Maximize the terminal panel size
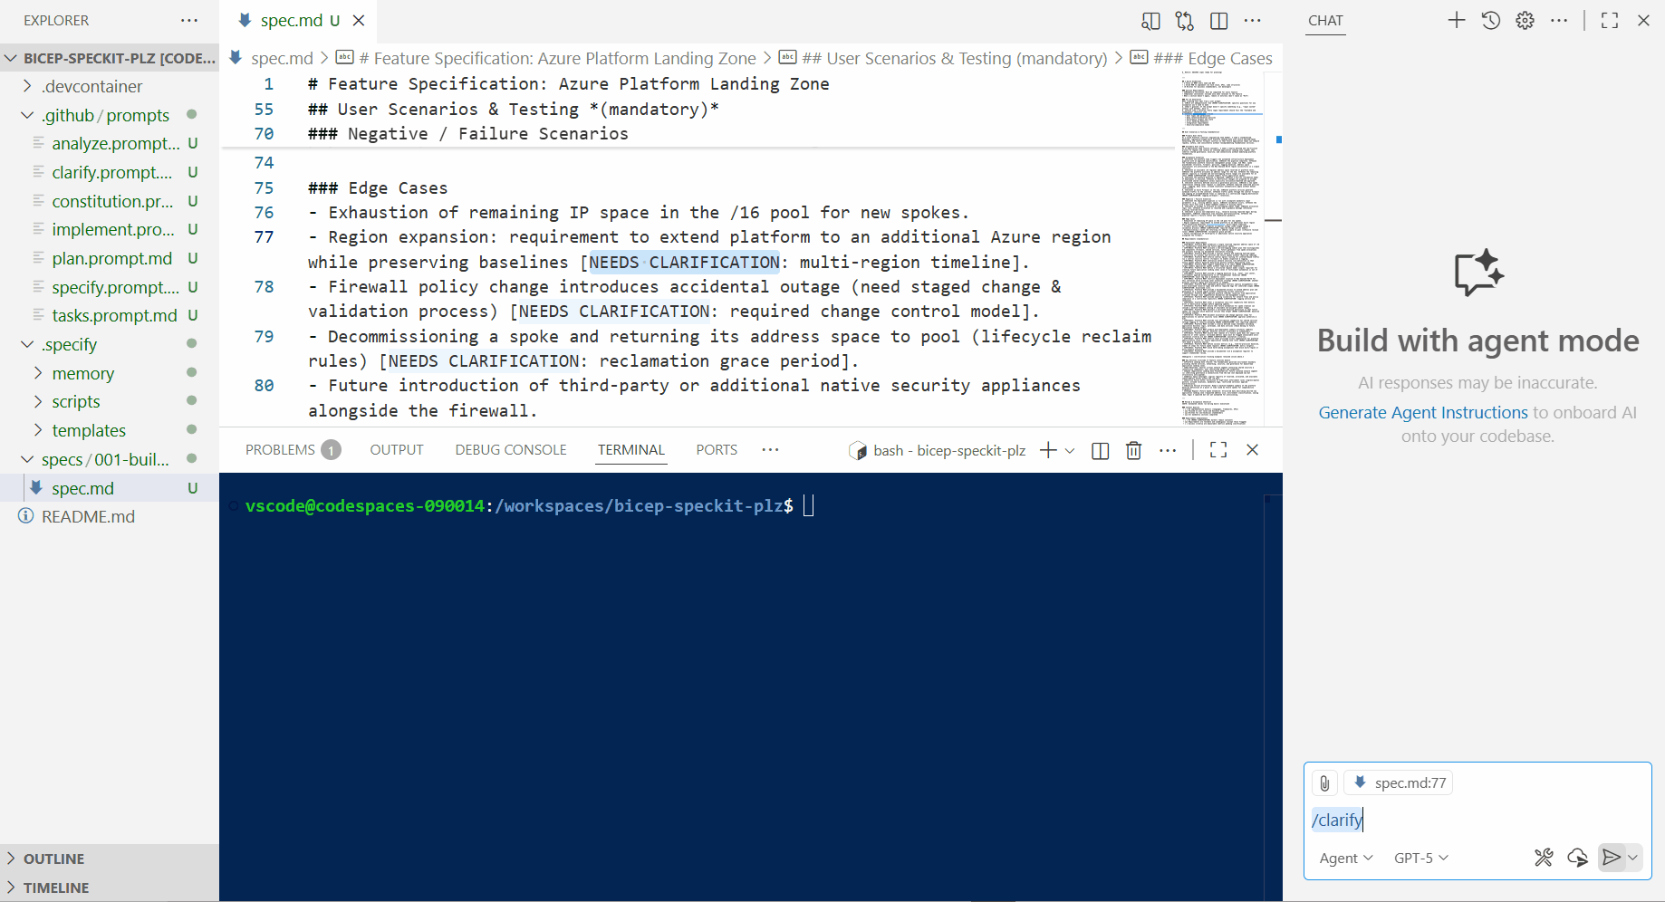Screen dimensions: 1665x902 (1218, 450)
